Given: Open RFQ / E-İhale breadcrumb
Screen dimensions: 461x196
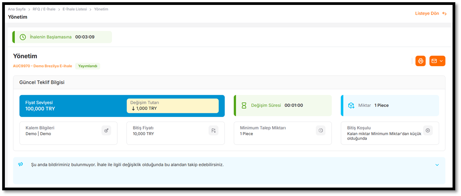Looking at the screenshot, I should point(44,9).
